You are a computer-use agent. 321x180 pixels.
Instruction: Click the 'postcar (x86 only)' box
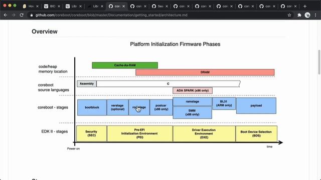pyautogui.click(x=161, y=107)
